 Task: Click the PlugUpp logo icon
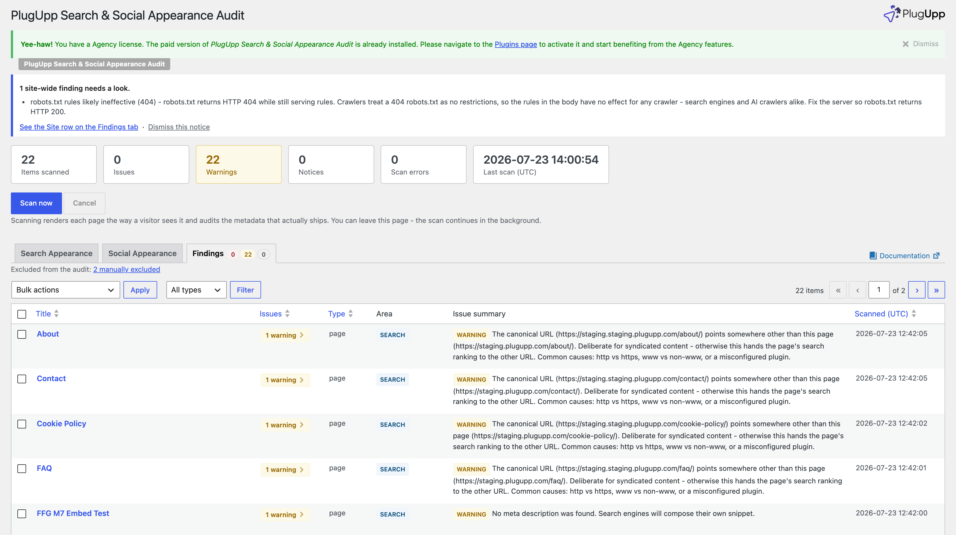(892, 14)
